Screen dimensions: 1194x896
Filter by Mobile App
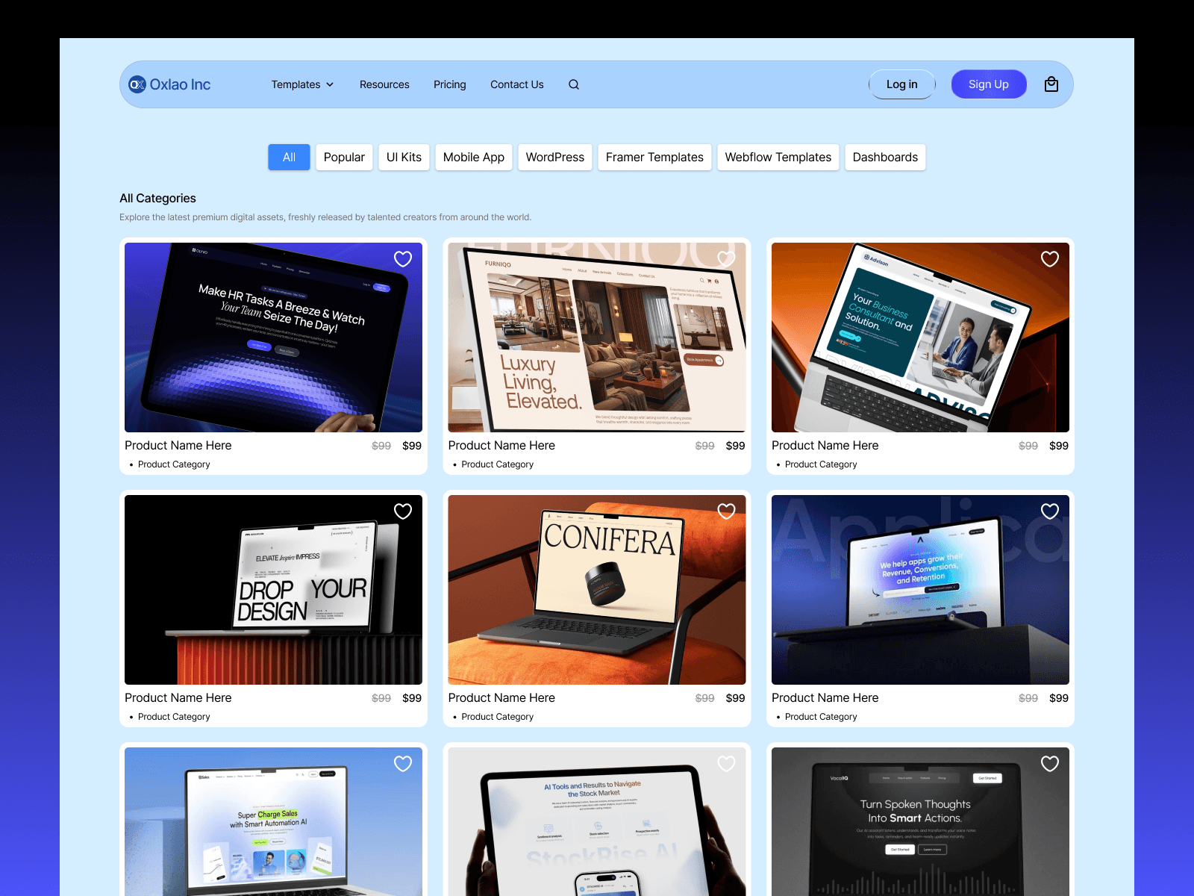(x=474, y=158)
